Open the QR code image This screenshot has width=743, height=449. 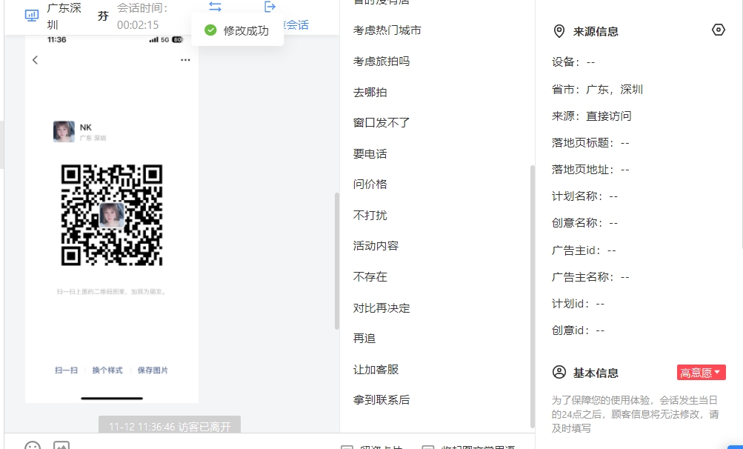click(x=112, y=215)
